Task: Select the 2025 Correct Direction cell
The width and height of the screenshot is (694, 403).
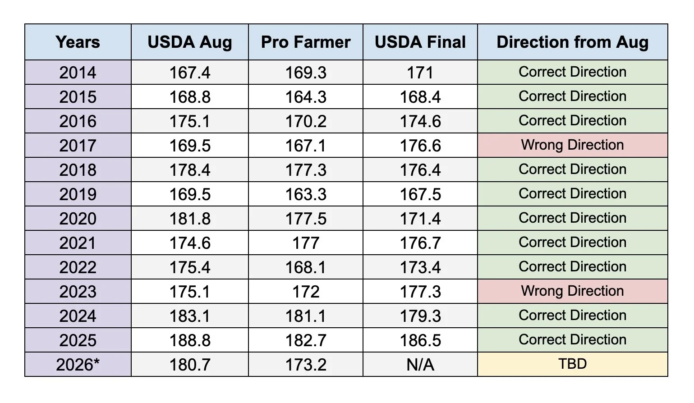Action: point(573,340)
